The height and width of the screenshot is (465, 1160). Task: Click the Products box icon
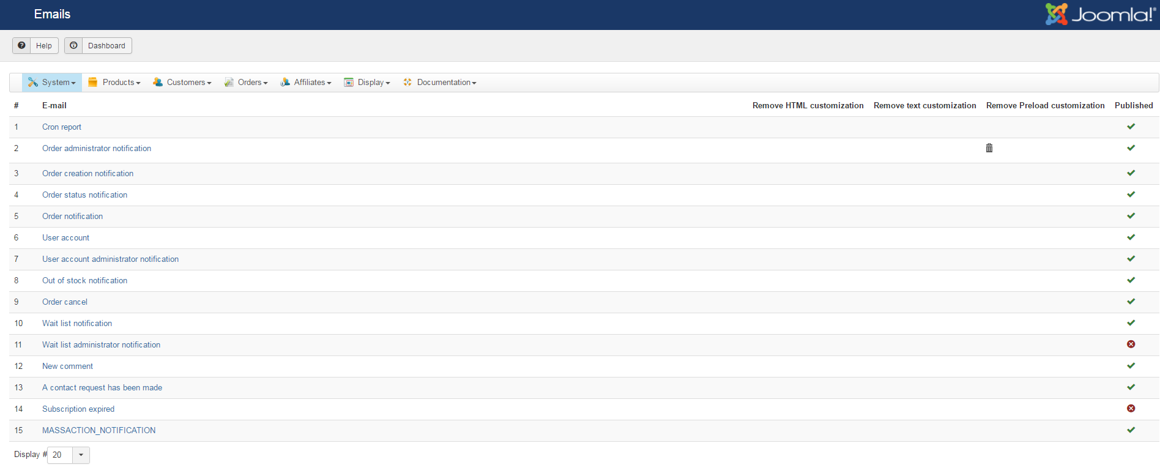tap(93, 82)
